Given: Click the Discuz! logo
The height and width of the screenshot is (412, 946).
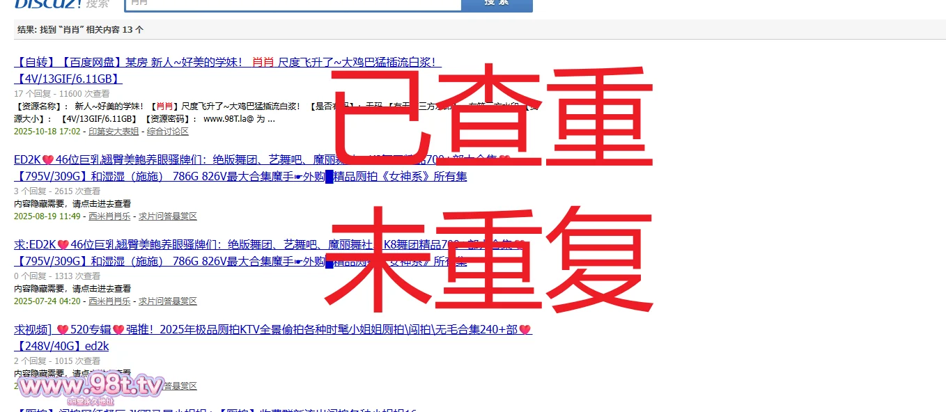Looking at the screenshot, I should click(49, 3).
